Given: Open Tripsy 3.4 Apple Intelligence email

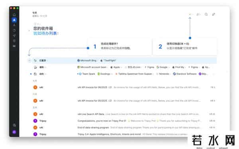Looking at the screenshot, I should coord(124,134).
